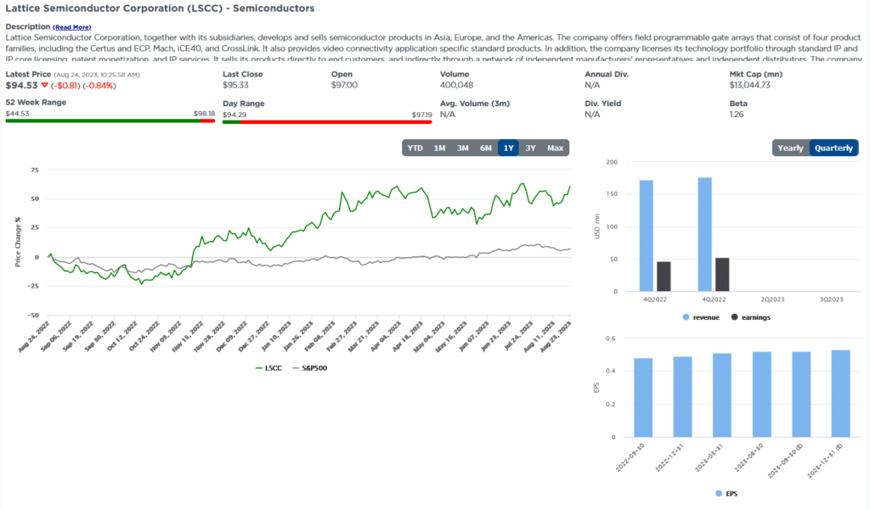Image resolution: width=870 pixels, height=509 pixels.
Task: Select the YTD time range
Action: coord(415,148)
